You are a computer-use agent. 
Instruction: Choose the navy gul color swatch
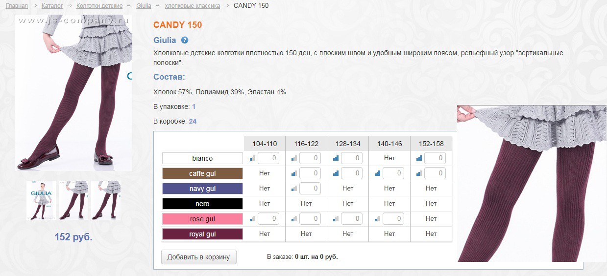point(202,189)
